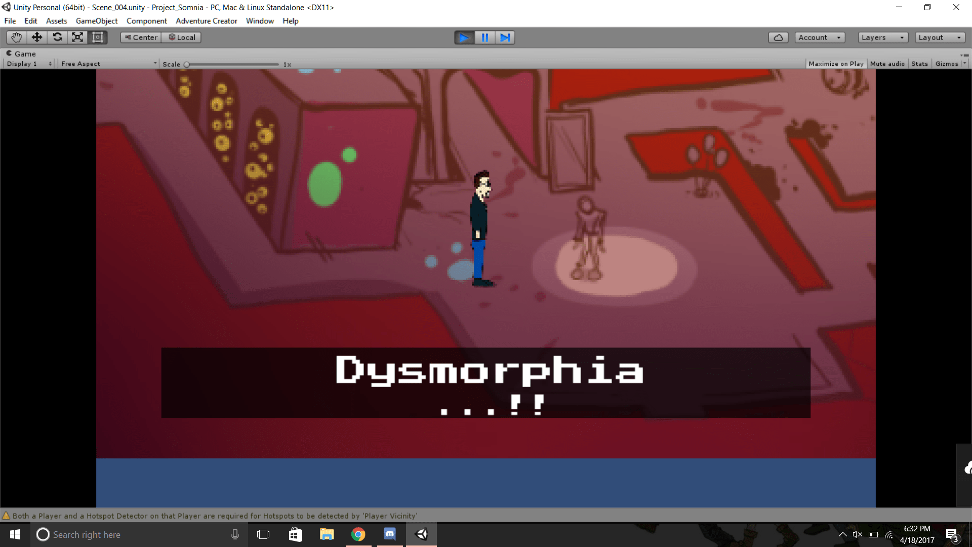Screen dimensions: 972x547
Task: Select the Rect transform tool
Action: (98, 37)
